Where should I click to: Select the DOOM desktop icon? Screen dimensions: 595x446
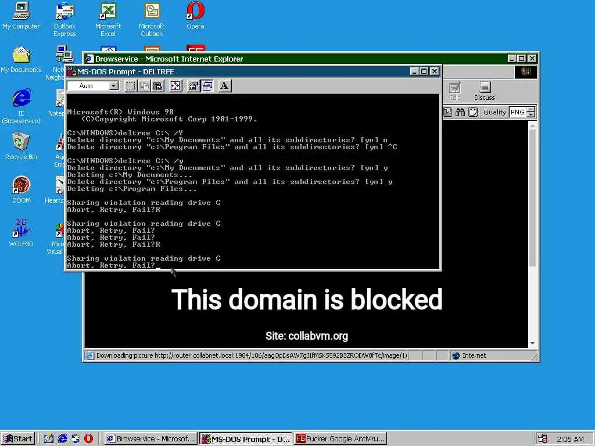coord(21,190)
